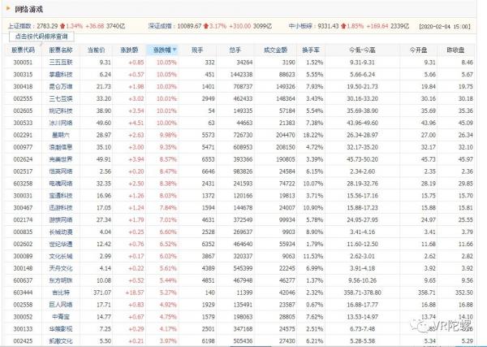
Task: Open the 巨人网络 stock link
Action: (61, 305)
